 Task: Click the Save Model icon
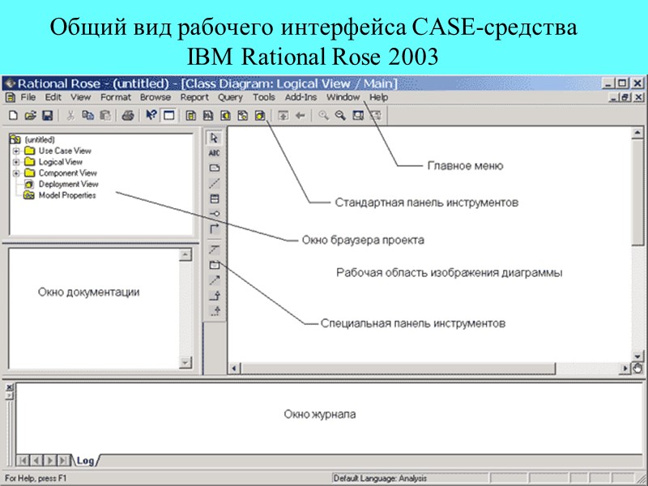pos(48,116)
